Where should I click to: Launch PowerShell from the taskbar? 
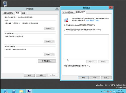(14, 91)
